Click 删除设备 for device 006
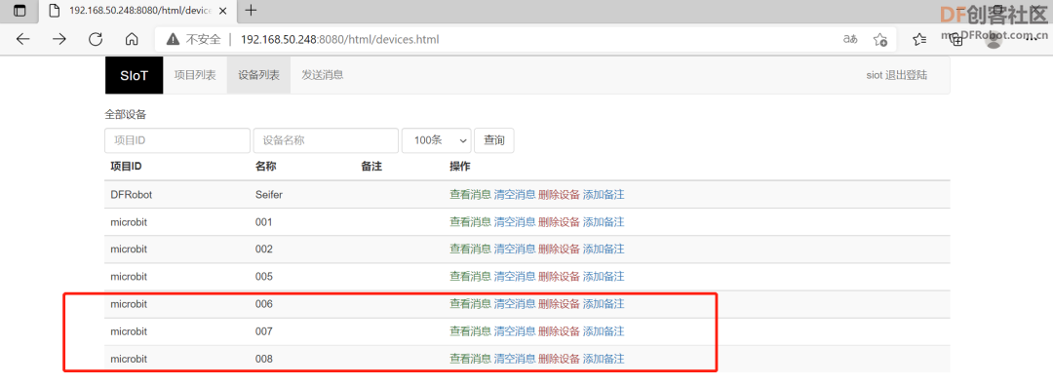Image resolution: width=1053 pixels, height=385 pixels. 559,304
